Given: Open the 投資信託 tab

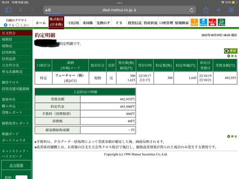Looking at the screenshot, I should click(x=135, y=23).
